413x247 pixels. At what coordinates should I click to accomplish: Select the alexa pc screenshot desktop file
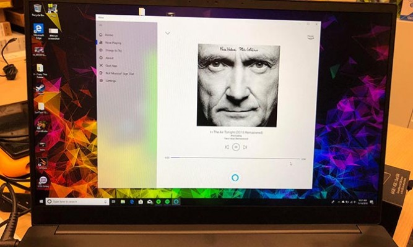coord(53,33)
